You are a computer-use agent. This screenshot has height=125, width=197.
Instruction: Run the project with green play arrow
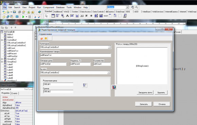pyautogui.click(x=23, y=17)
